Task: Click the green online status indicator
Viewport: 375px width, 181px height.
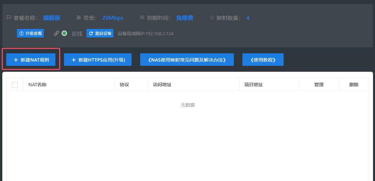Action: pyautogui.click(x=64, y=33)
